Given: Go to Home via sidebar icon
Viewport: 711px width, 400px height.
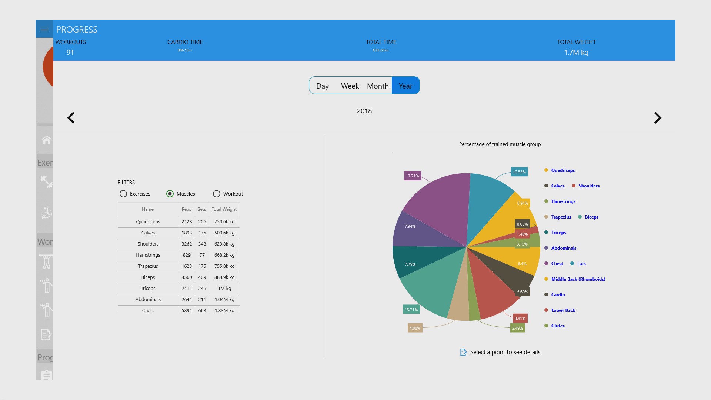Looking at the screenshot, I should (x=46, y=140).
